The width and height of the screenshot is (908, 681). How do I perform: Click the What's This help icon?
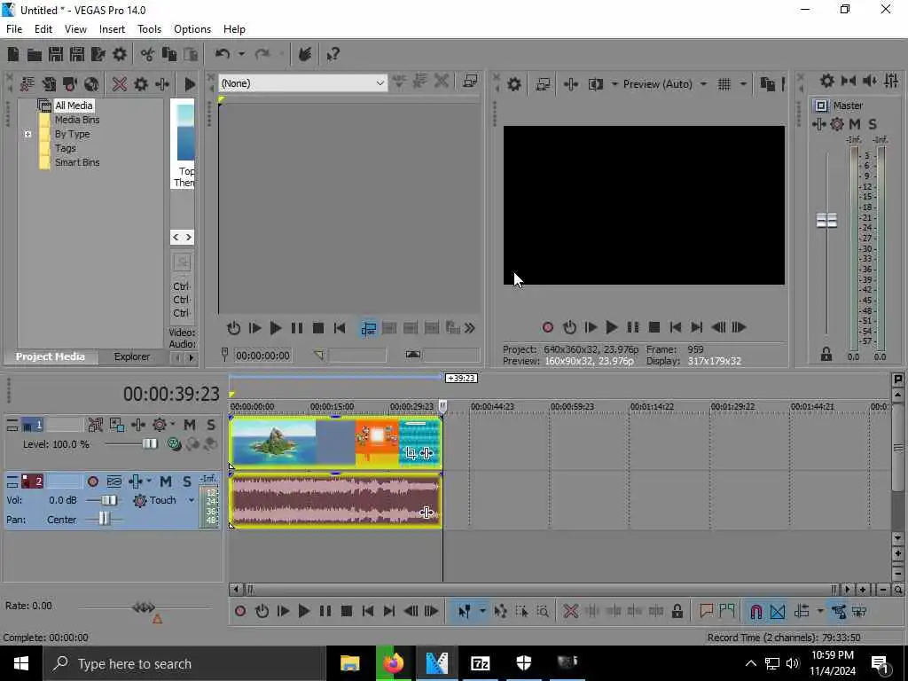333,54
